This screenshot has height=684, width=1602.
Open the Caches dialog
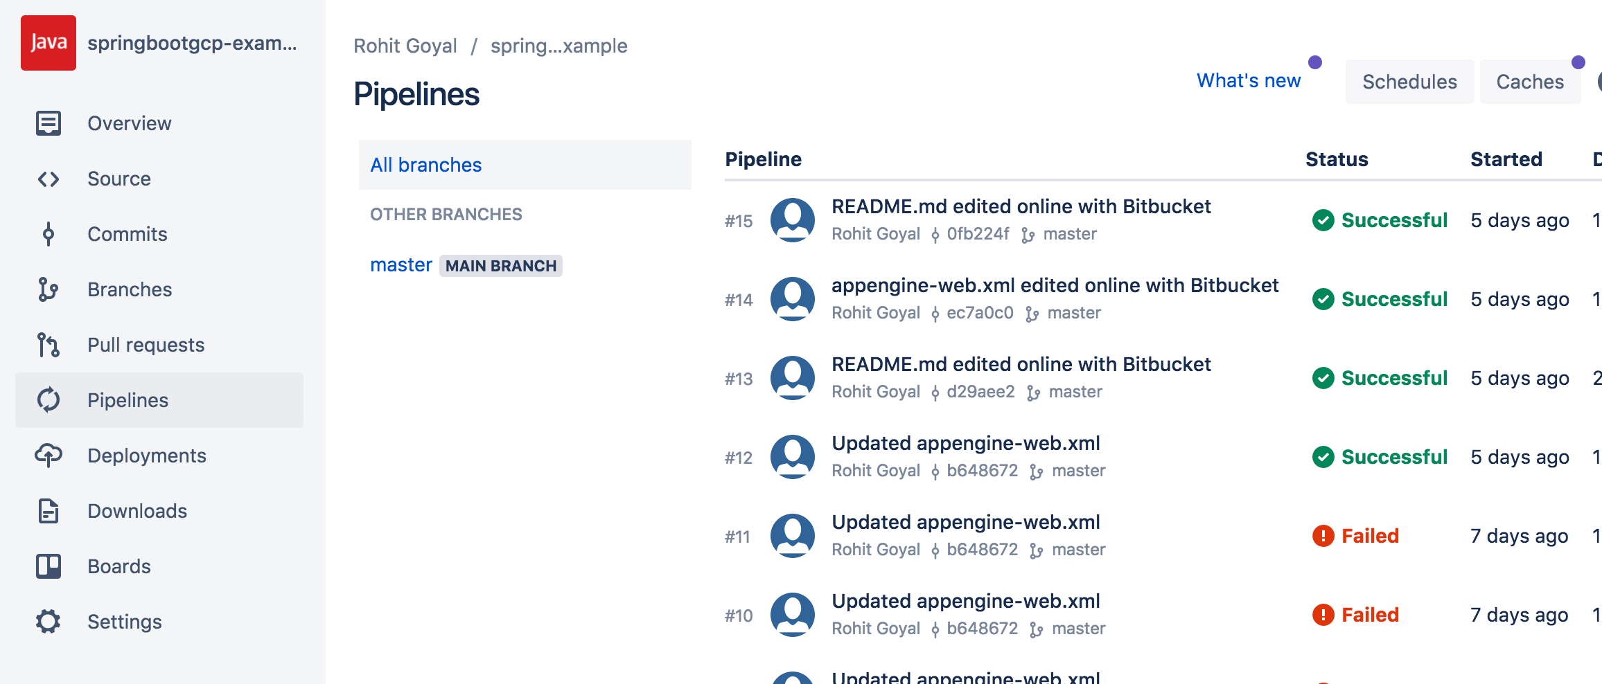coord(1530,81)
